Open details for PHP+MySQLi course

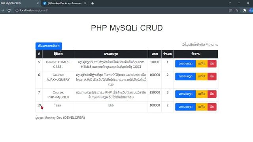point(185,94)
